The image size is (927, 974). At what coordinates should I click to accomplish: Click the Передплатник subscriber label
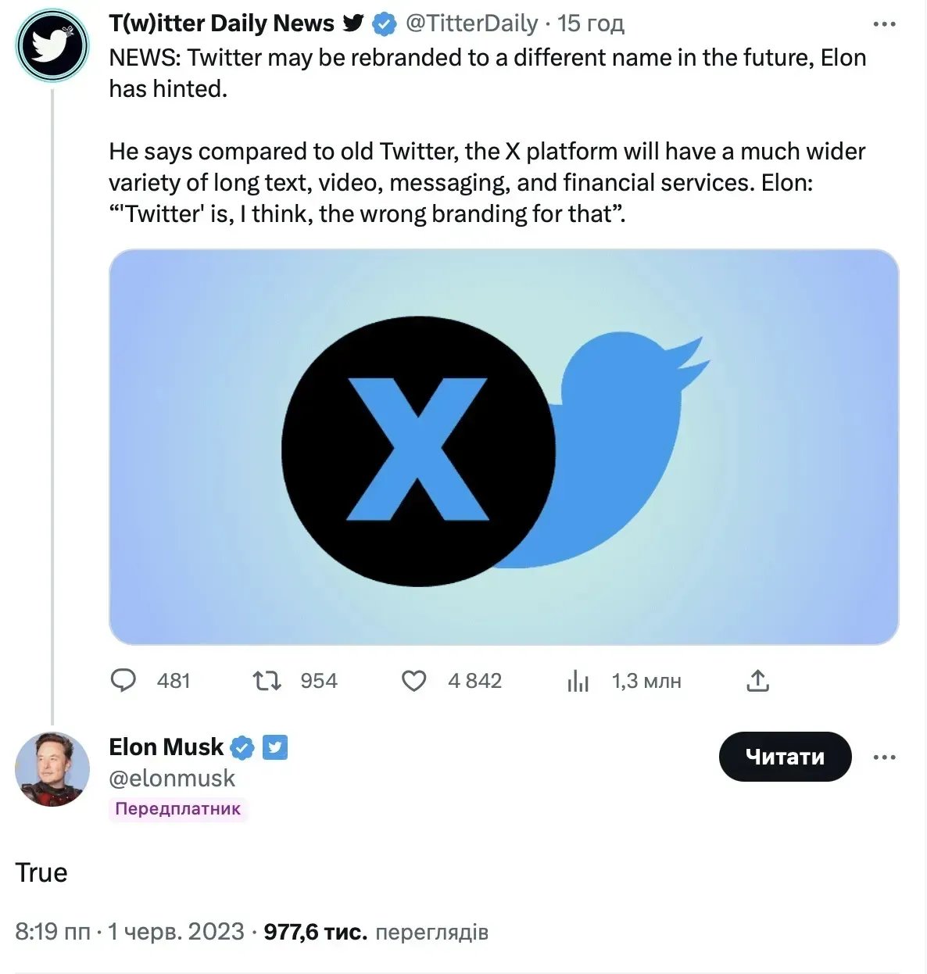177,808
